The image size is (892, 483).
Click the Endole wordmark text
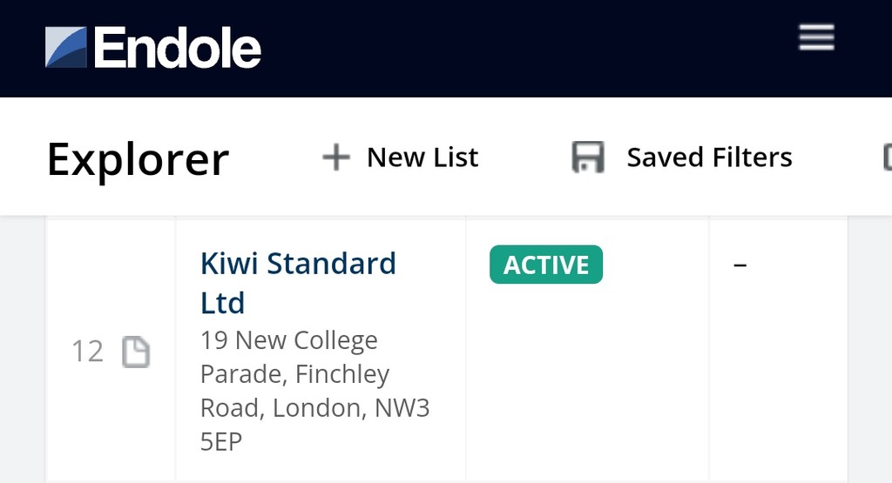pos(178,48)
